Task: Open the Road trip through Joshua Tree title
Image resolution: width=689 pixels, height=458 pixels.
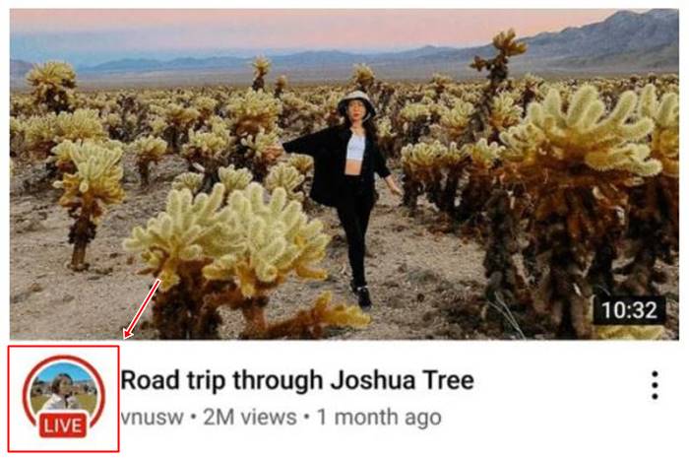Action: pos(297,380)
